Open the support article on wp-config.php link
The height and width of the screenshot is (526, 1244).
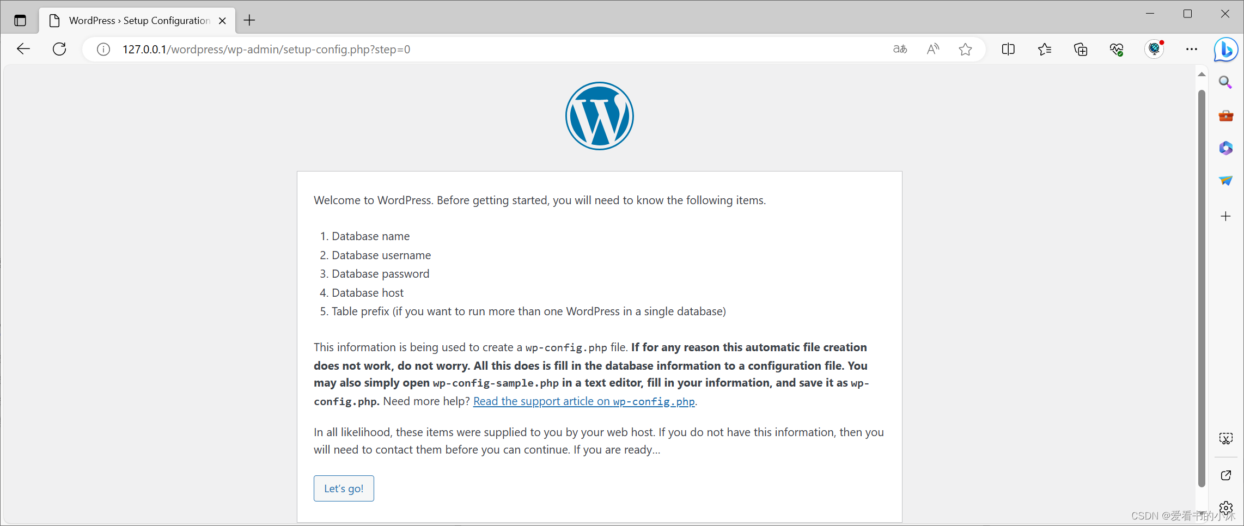[584, 401]
